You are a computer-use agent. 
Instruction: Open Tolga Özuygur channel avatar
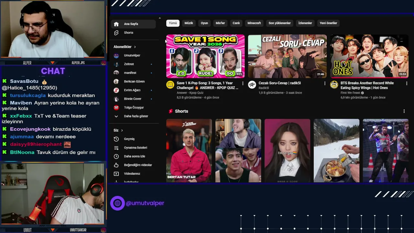(116, 107)
